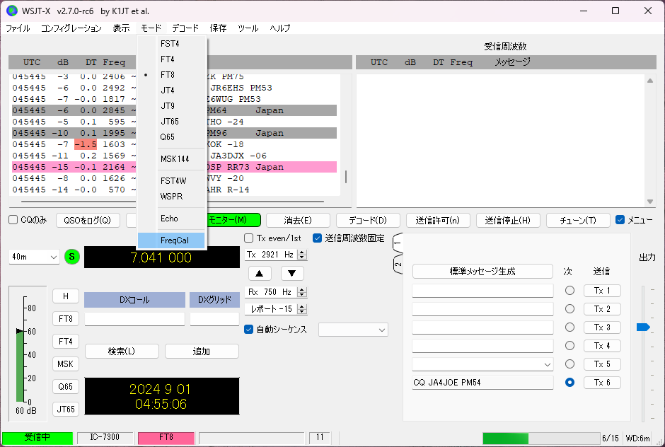The height and width of the screenshot is (447, 665).
Task: Choose Q65 from the mode menu
Action: pos(171,137)
